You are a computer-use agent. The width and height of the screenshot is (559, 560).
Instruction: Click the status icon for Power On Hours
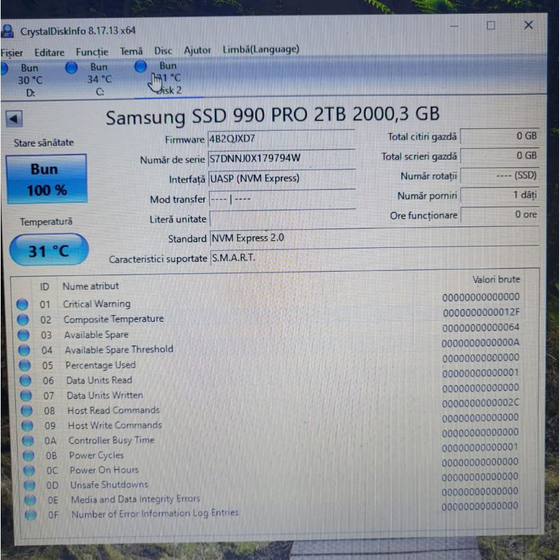pyautogui.click(x=29, y=471)
